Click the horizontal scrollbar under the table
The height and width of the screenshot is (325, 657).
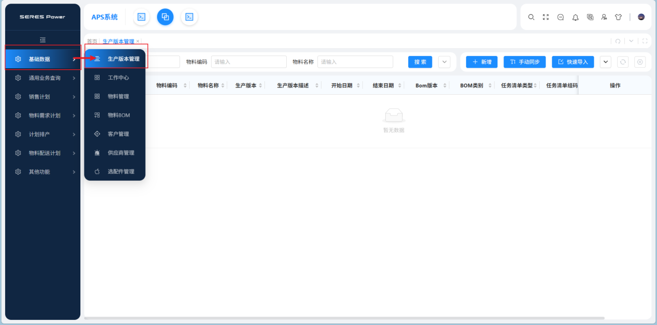[345, 318]
